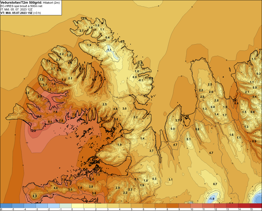Click the 11.9 temperature value on the map
Image resolution: width=262 pixels, height=211 pixels.
[x=39, y=116]
